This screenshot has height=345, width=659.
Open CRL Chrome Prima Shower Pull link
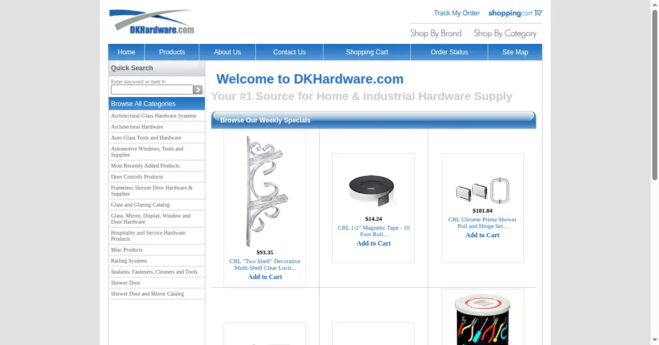[x=482, y=222]
